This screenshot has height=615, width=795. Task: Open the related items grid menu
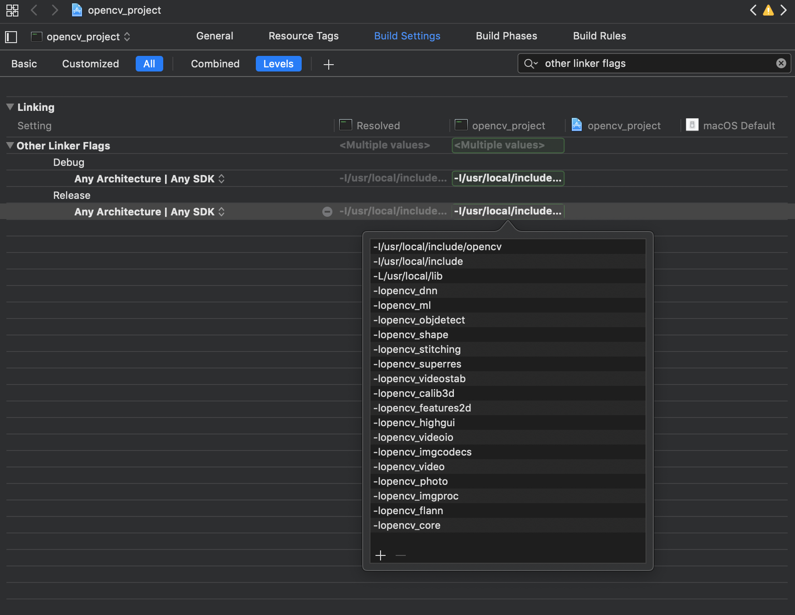click(12, 10)
